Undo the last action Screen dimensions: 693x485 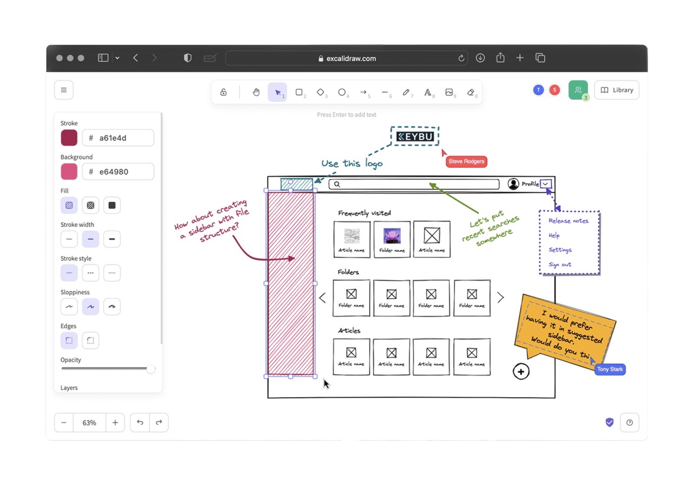[x=140, y=423]
